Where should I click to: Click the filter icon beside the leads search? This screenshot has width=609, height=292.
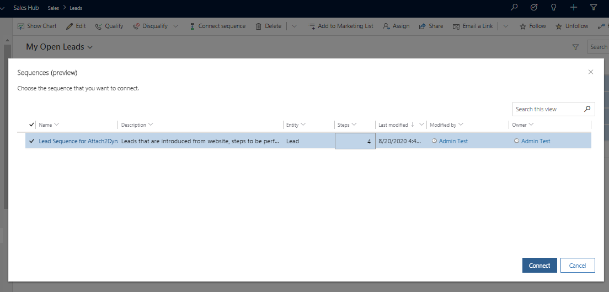point(575,47)
